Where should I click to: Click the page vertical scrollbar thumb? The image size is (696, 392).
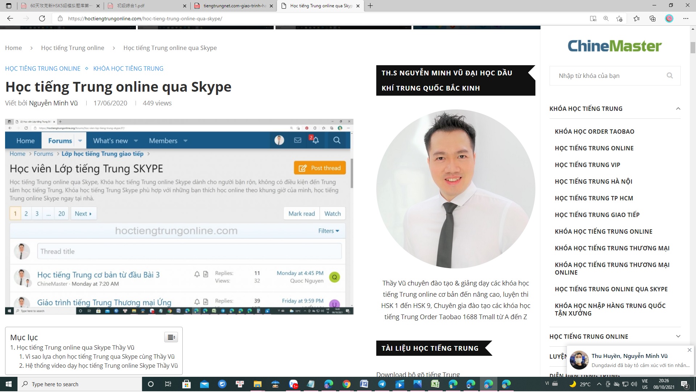click(x=692, y=48)
